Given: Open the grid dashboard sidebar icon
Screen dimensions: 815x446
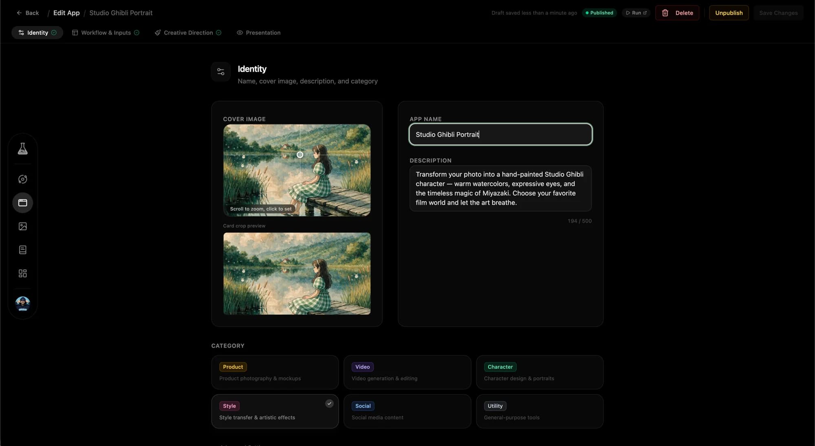Looking at the screenshot, I should [x=23, y=273].
